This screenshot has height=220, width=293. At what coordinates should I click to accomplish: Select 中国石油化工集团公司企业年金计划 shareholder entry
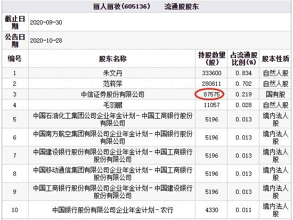coord(112,119)
